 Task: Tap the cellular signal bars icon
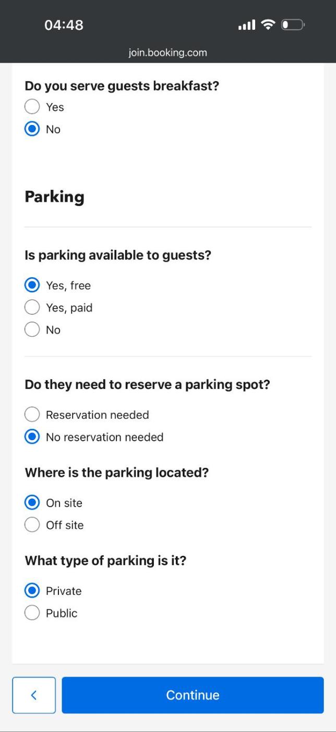(x=247, y=25)
